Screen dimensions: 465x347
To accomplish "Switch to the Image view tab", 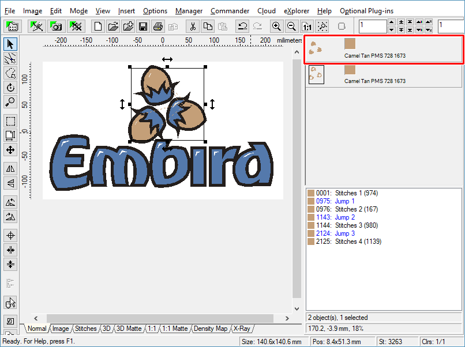I will (61, 329).
